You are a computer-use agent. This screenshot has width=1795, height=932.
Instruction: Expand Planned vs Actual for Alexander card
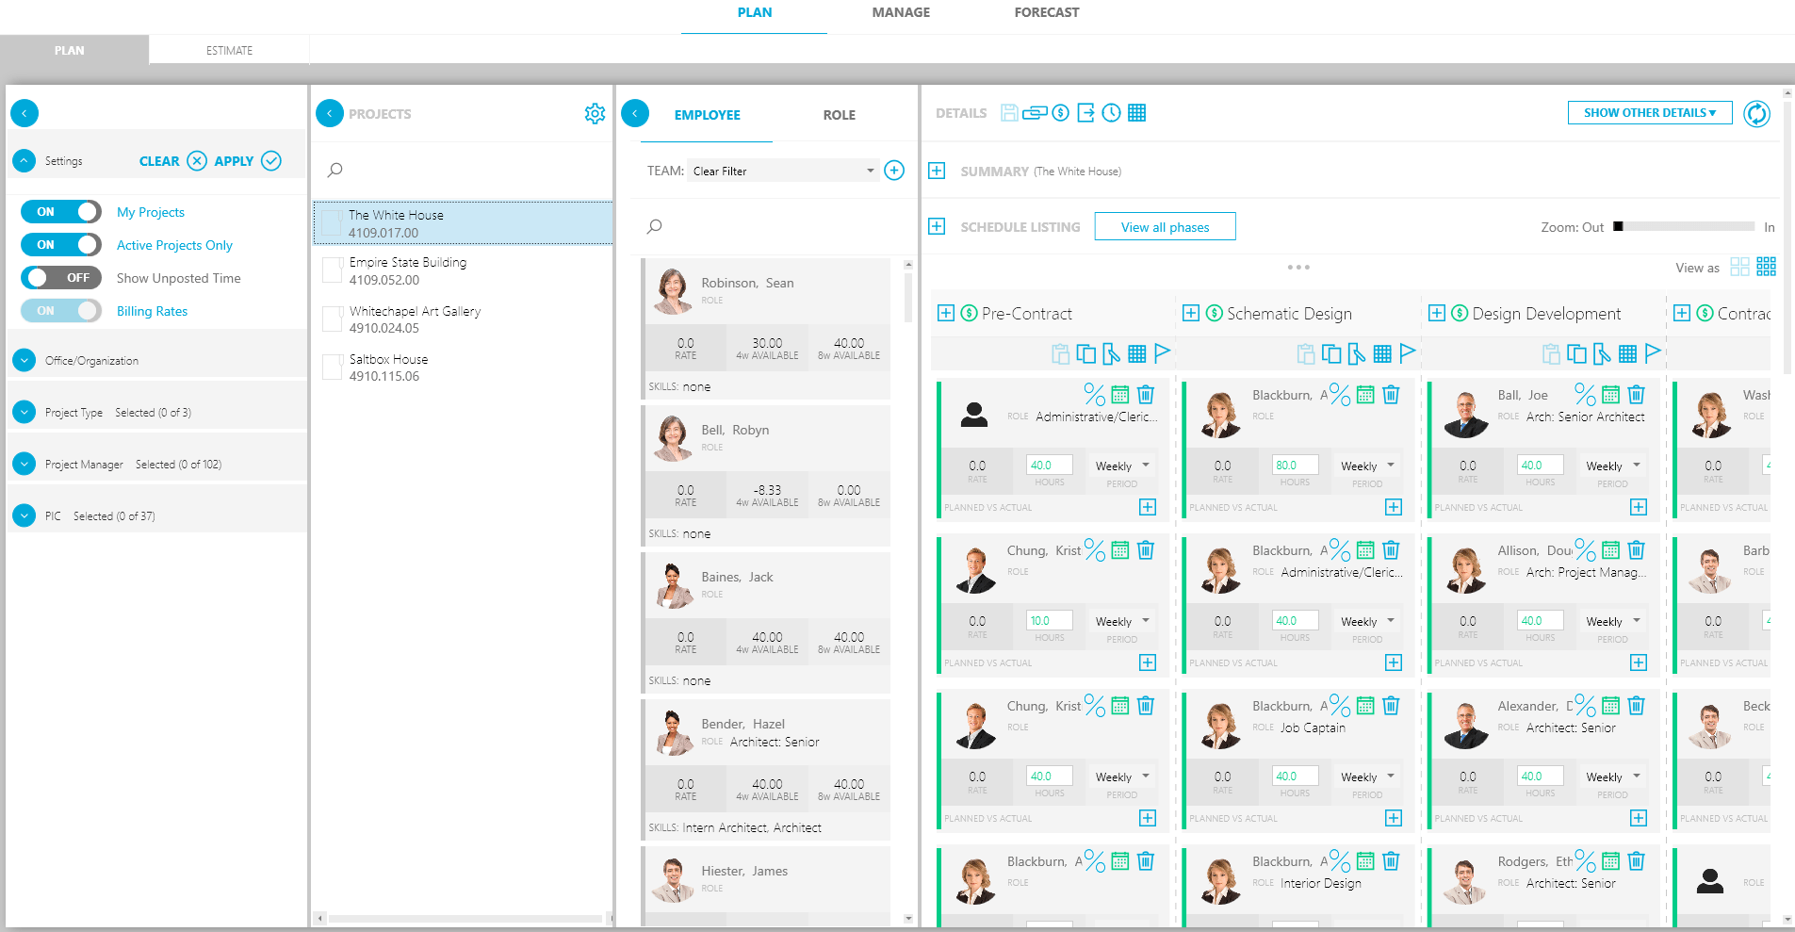1639,818
